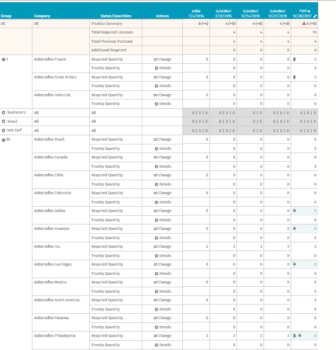
Task: Expand the Business U group
Action: [x=3, y=113]
